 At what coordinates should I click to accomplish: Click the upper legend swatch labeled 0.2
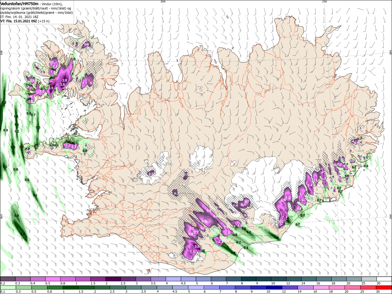8,279
